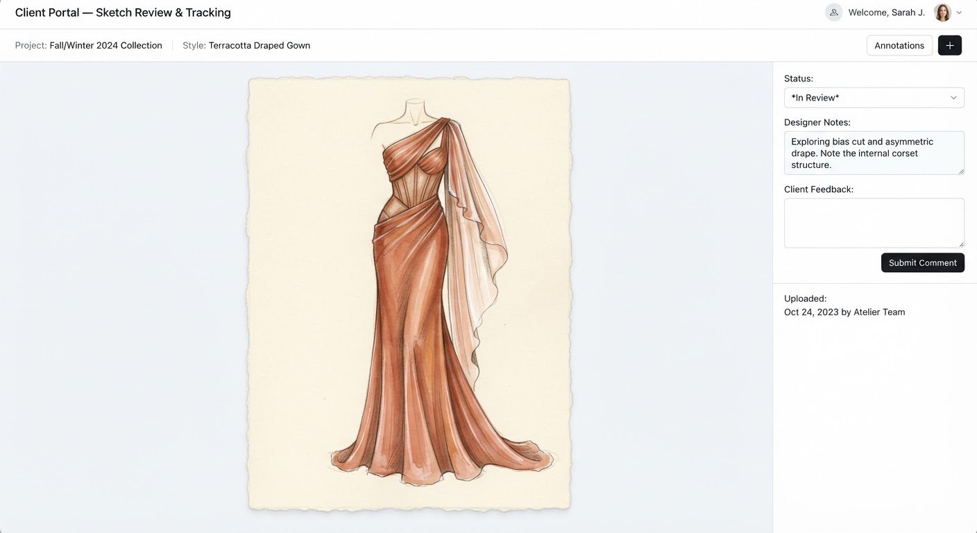Open the Status dropdown showing In Review

click(x=874, y=98)
